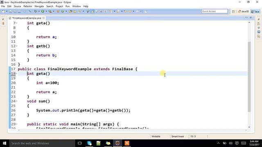The image size is (262, 147).
Task: Click the 'int a=100;' code line
Action: (x=47, y=83)
